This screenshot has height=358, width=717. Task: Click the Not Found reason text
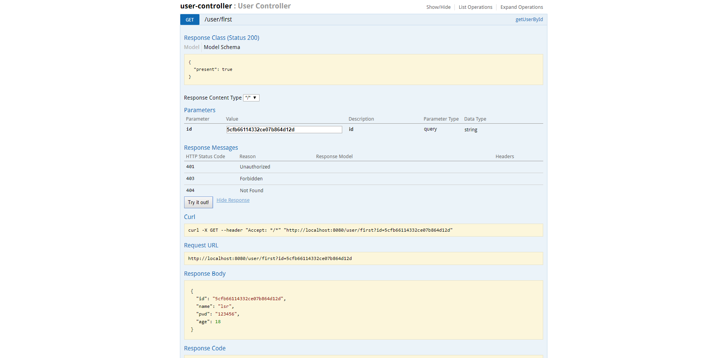252,191
